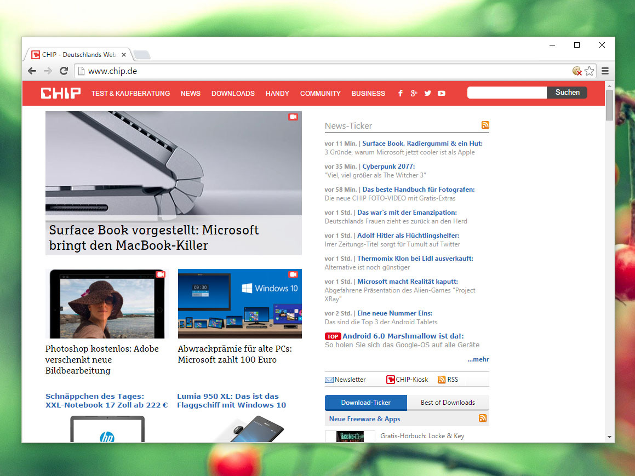The width and height of the screenshot is (635, 476).
Task: Open CHIP YouTube icon
Action: pos(442,93)
